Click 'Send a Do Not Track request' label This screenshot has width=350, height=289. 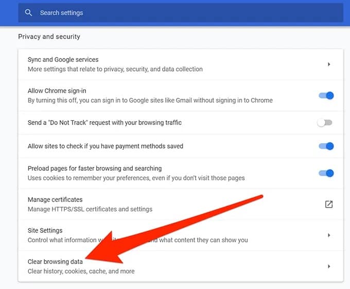[x=104, y=123]
